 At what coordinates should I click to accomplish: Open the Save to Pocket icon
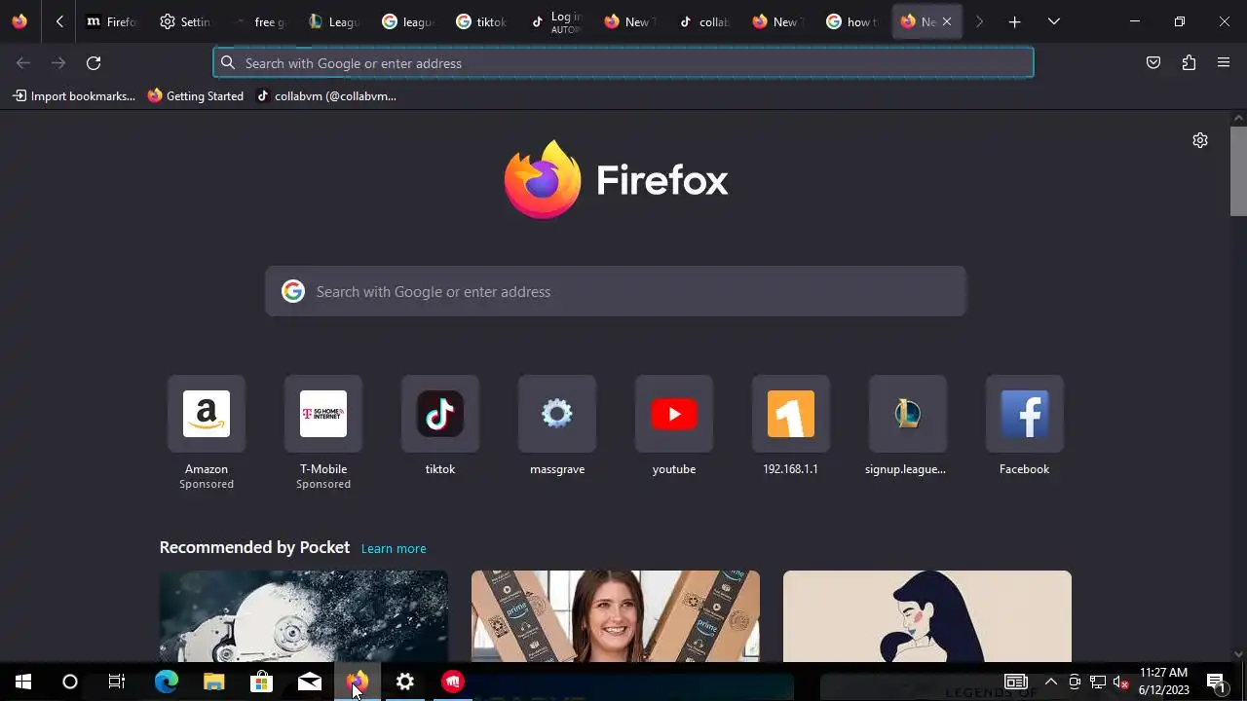coord(1153,63)
